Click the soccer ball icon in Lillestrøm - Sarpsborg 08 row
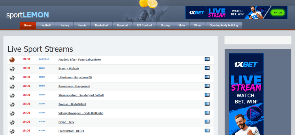This screenshot has width=295, height=135. pyautogui.click(x=12, y=78)
